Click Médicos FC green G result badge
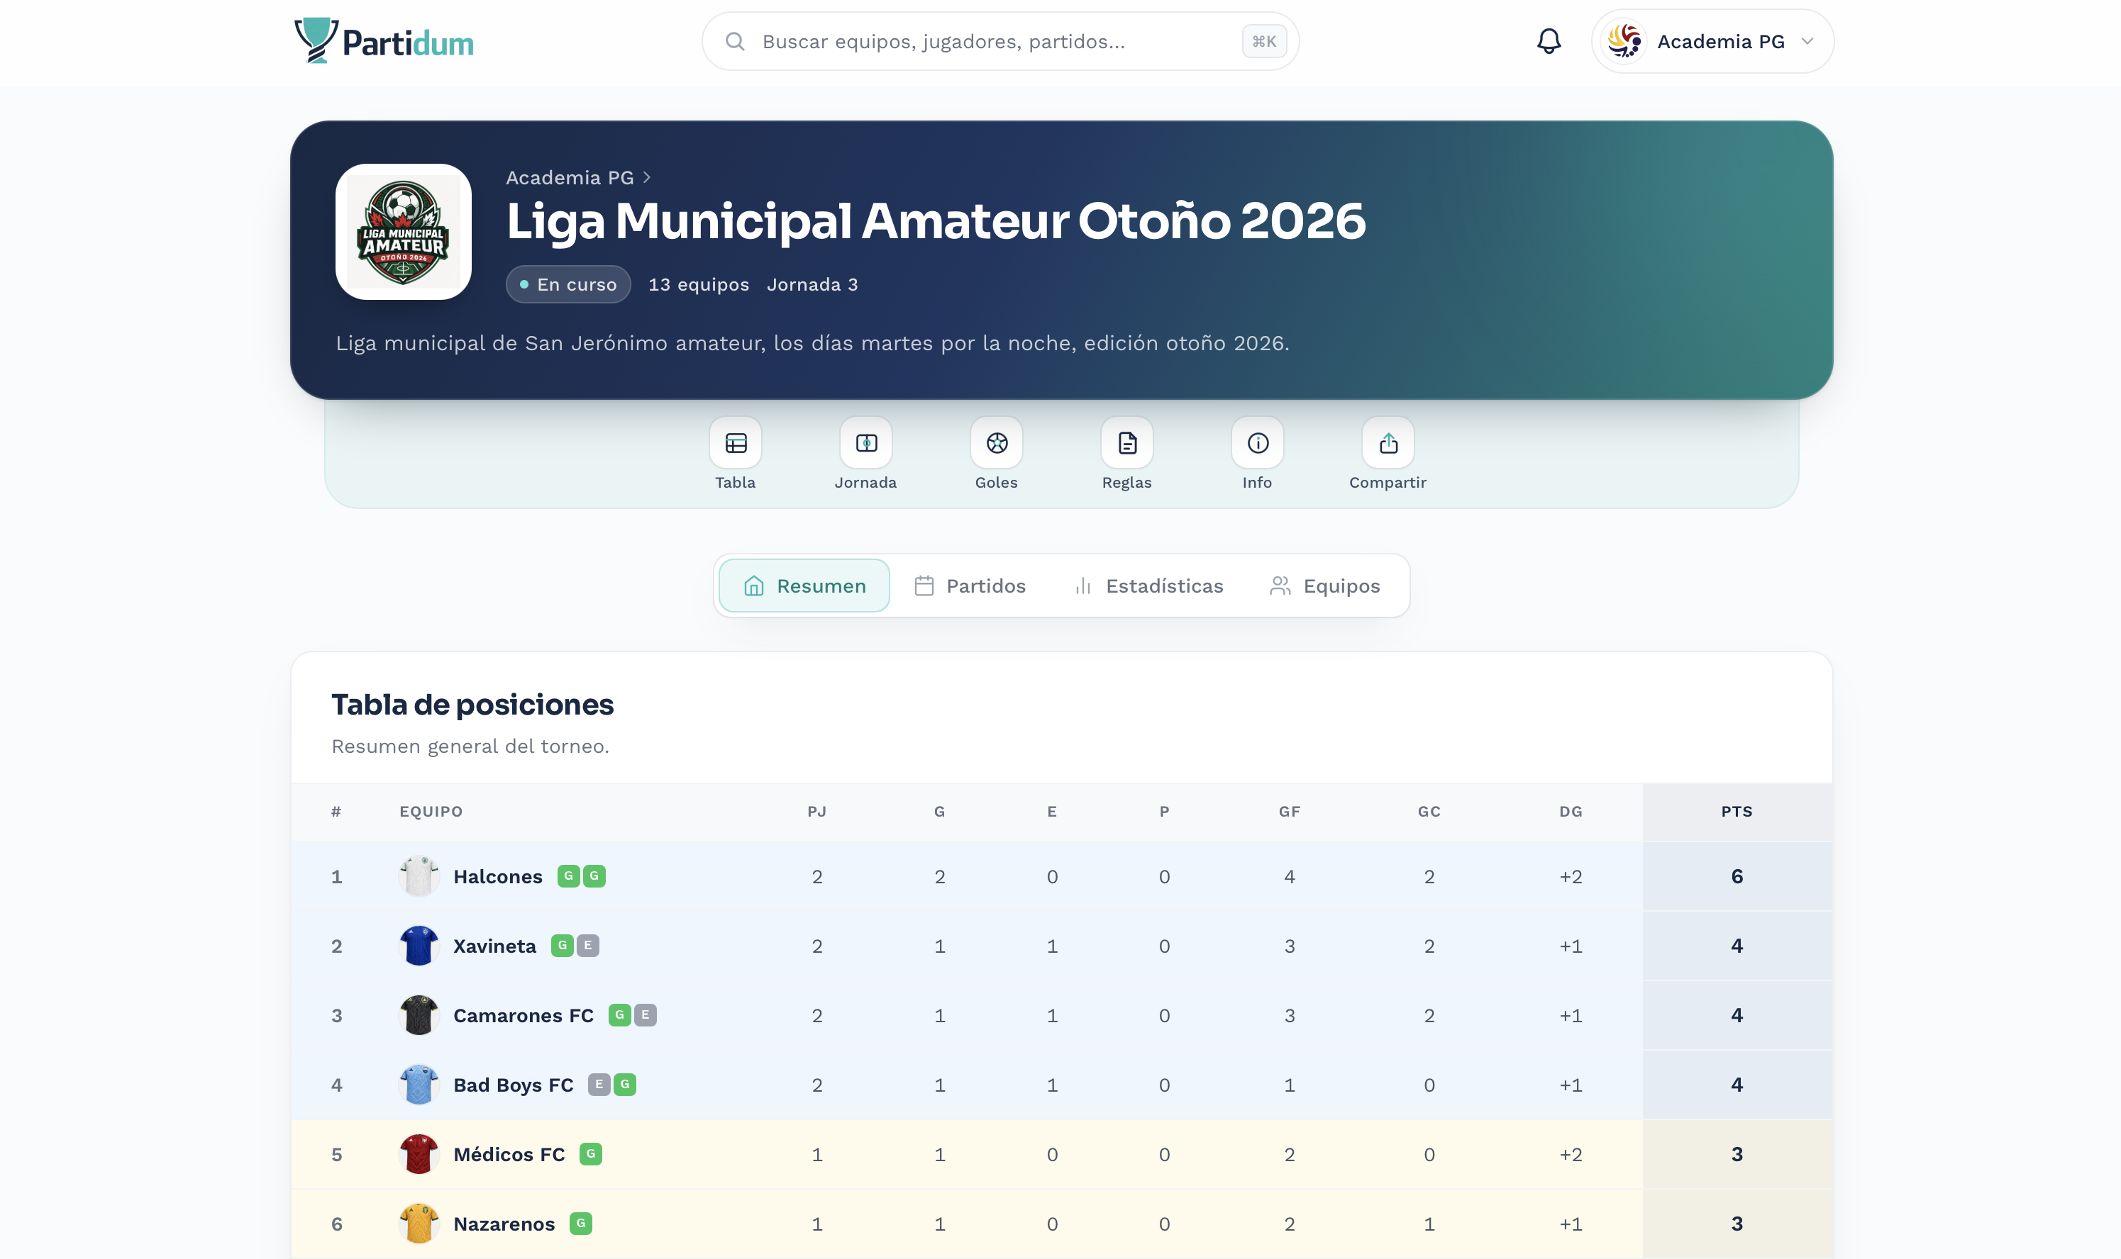Screen dimensions: 2121x1259 point(591,1154)
